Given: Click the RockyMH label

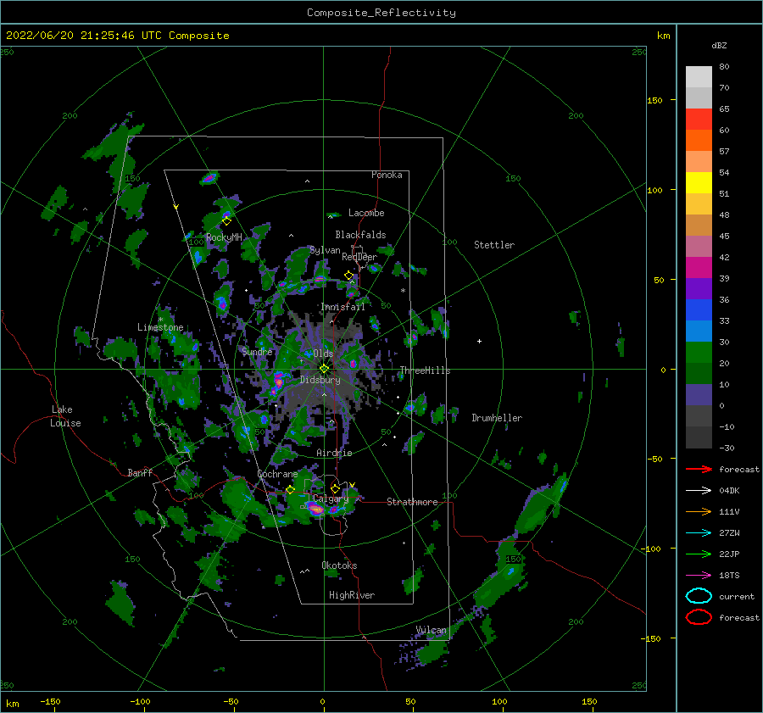Looking at the screenshot, I should tap(224, 237).
